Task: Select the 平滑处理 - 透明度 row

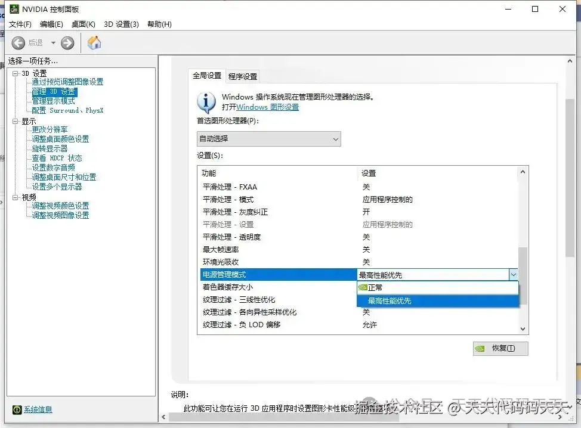Action: [359, 237]
